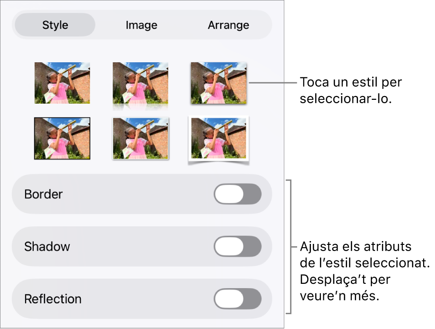This screenshot has width=435, height=329.
Task: Pick the bottom-right style preview thumbnail
Action: pos(218,138)
